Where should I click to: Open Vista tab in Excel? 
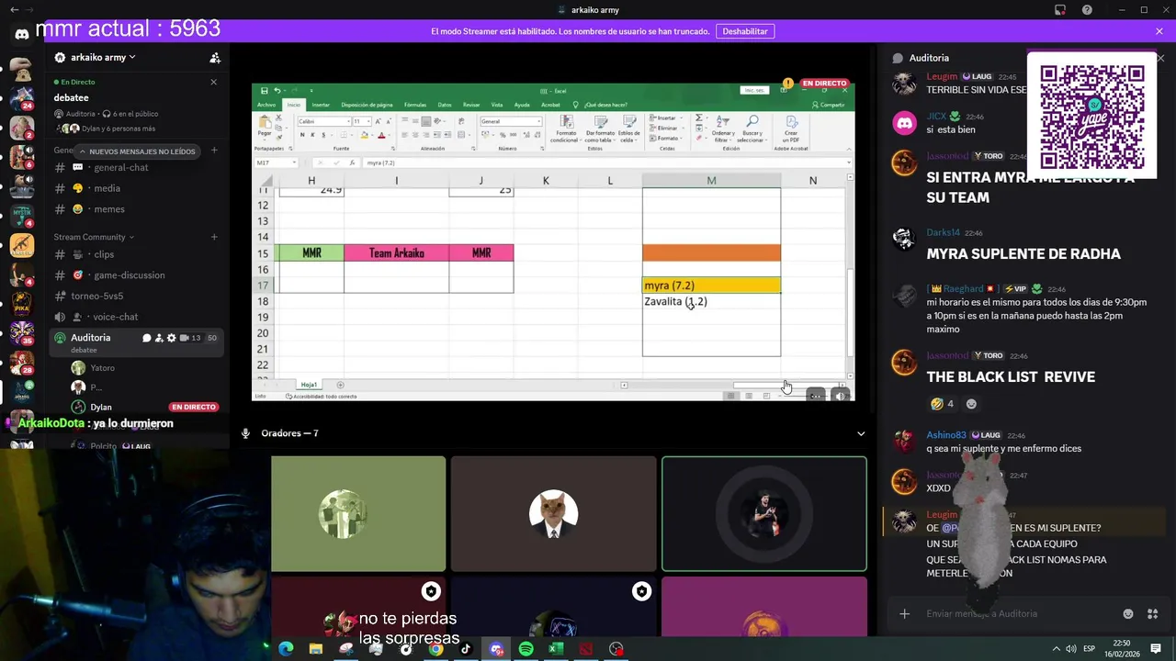pyautogui.click(x=497, y=105)
